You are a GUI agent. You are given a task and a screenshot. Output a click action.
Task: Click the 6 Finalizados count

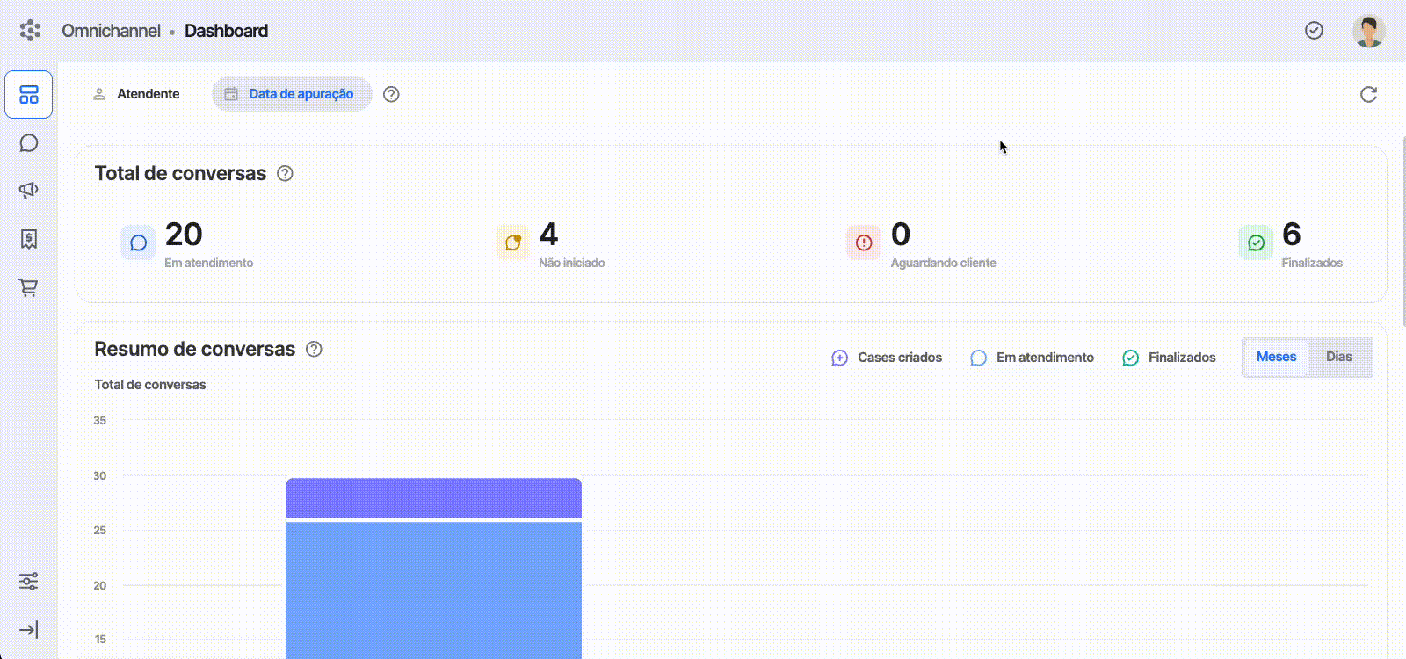click(x=1292, y=235)
